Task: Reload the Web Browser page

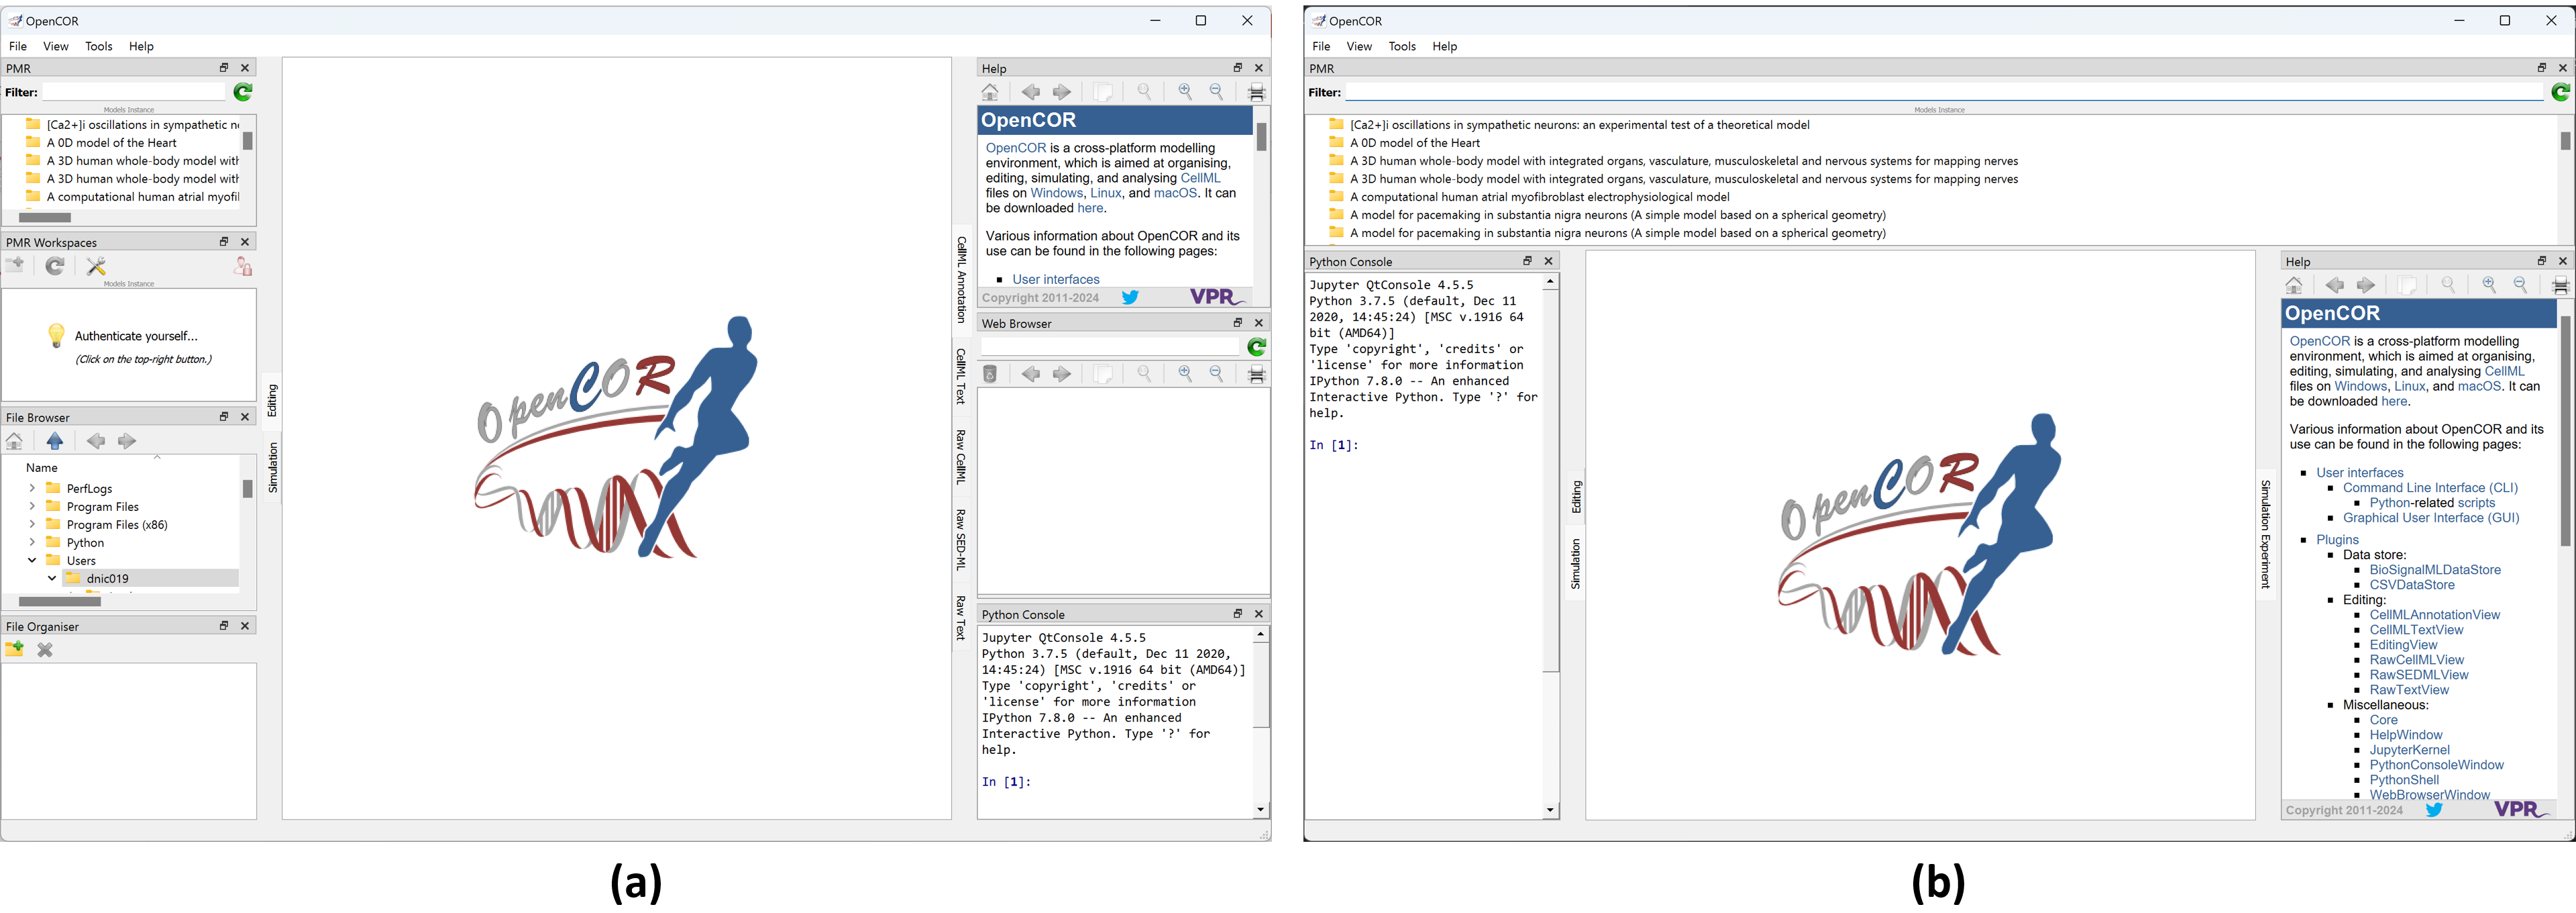Action: 1257,346
